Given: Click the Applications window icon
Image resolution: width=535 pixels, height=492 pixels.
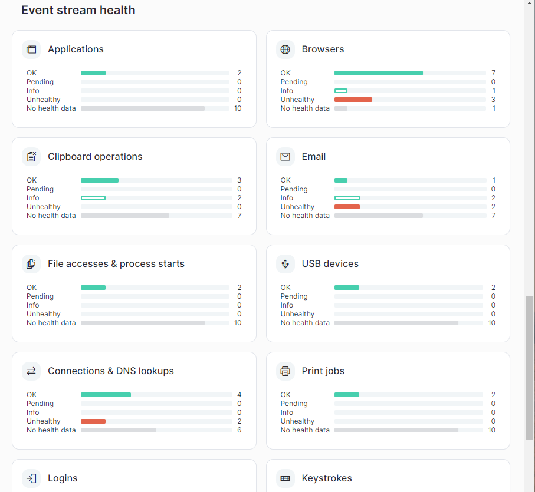Looking at the screenshot, I should coord(31,49).
